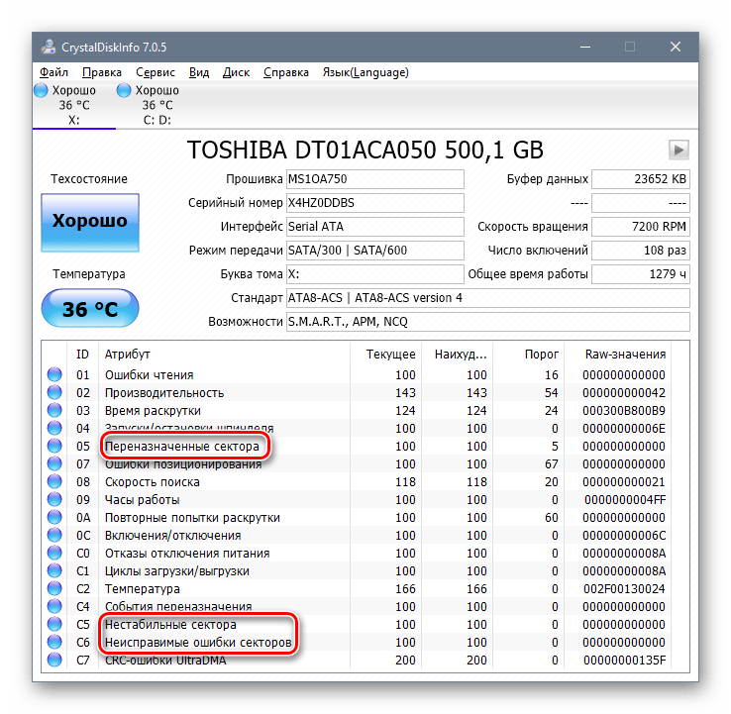Screen dimensions: 731x714
Task: Click status orb for attribute 0A
Action: [54, 517]
